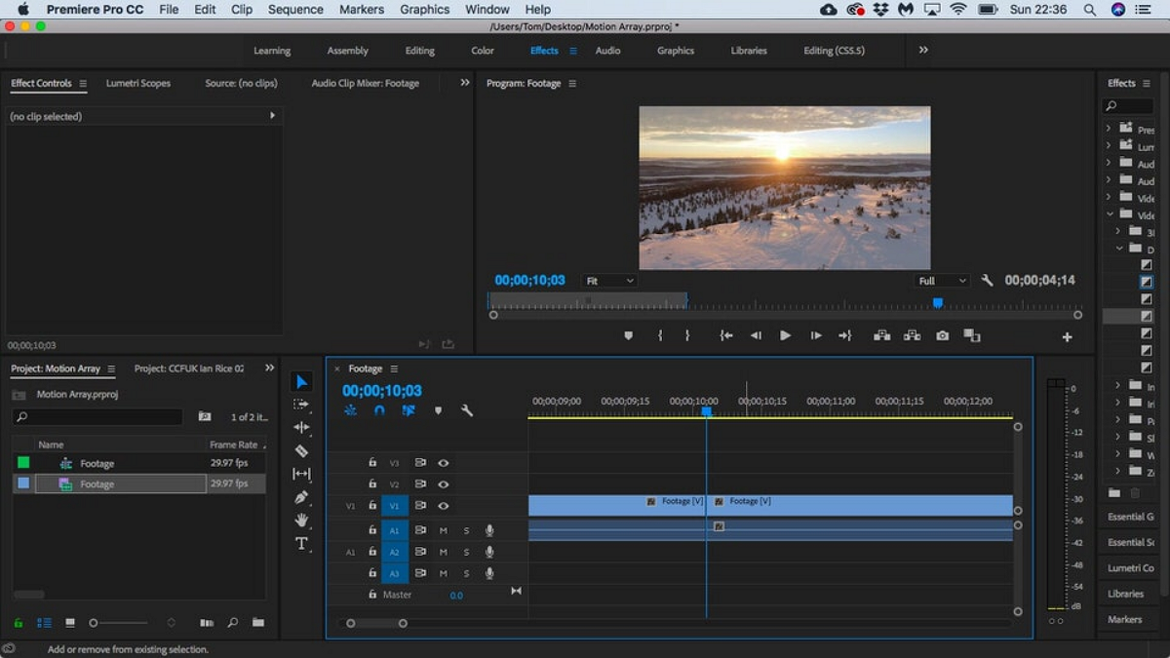The image size is (1170, 658).
Task: Open the Essential Graphics panel
Action: point(1130,517)
